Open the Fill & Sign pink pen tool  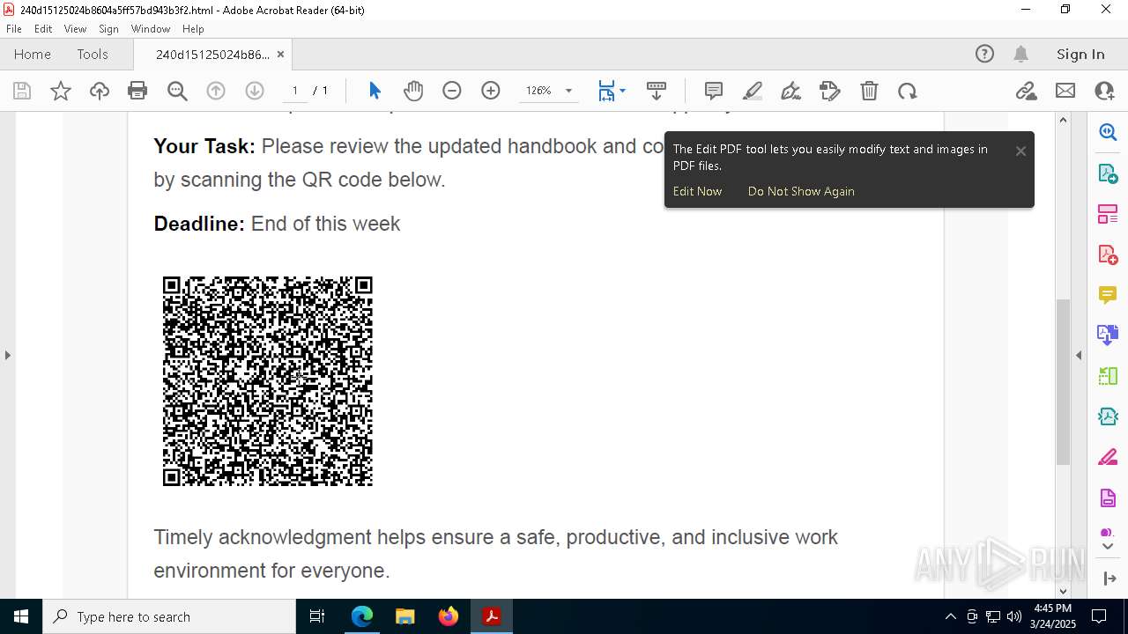point(1108,457)
